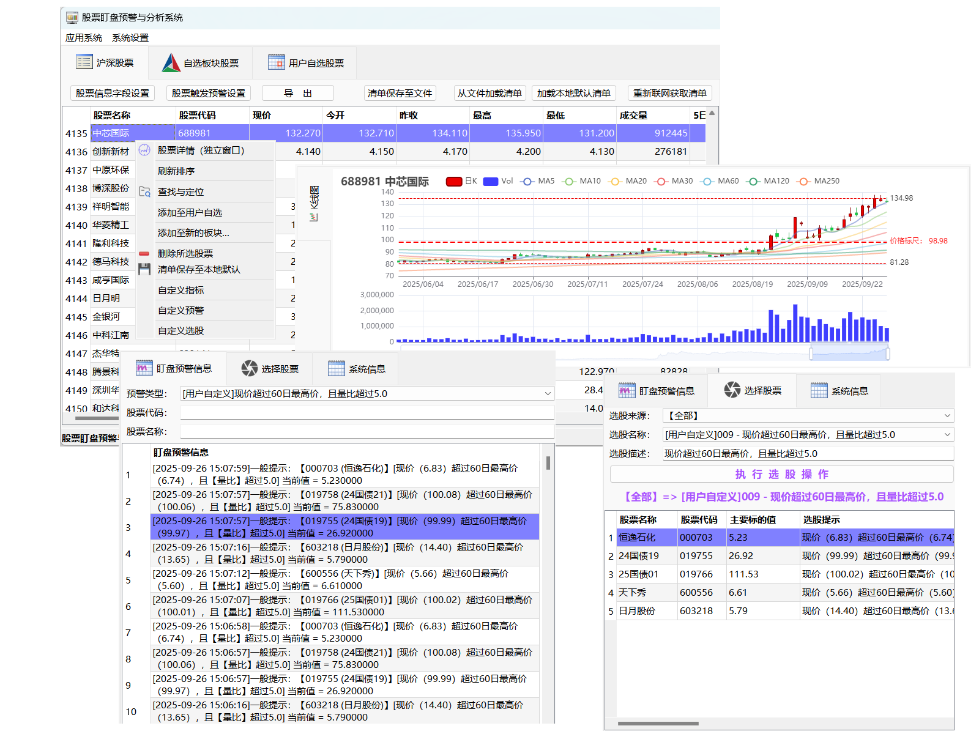Click the chart's bottom data zoom slider
979x734 pixels.
[849, 353]
